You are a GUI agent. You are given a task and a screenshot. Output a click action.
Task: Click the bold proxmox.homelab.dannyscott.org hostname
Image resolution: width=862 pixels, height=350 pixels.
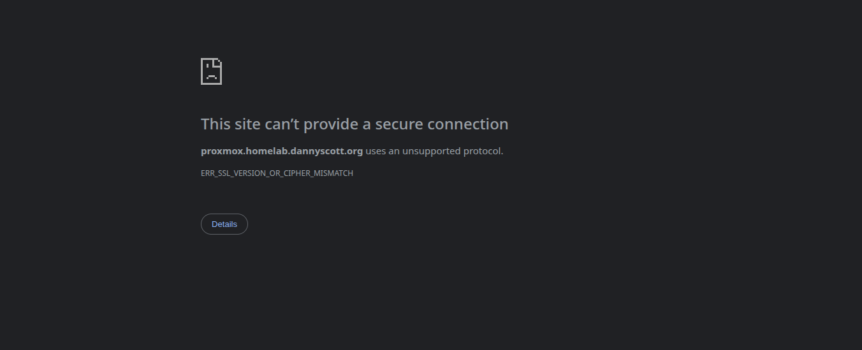point(281,151)
